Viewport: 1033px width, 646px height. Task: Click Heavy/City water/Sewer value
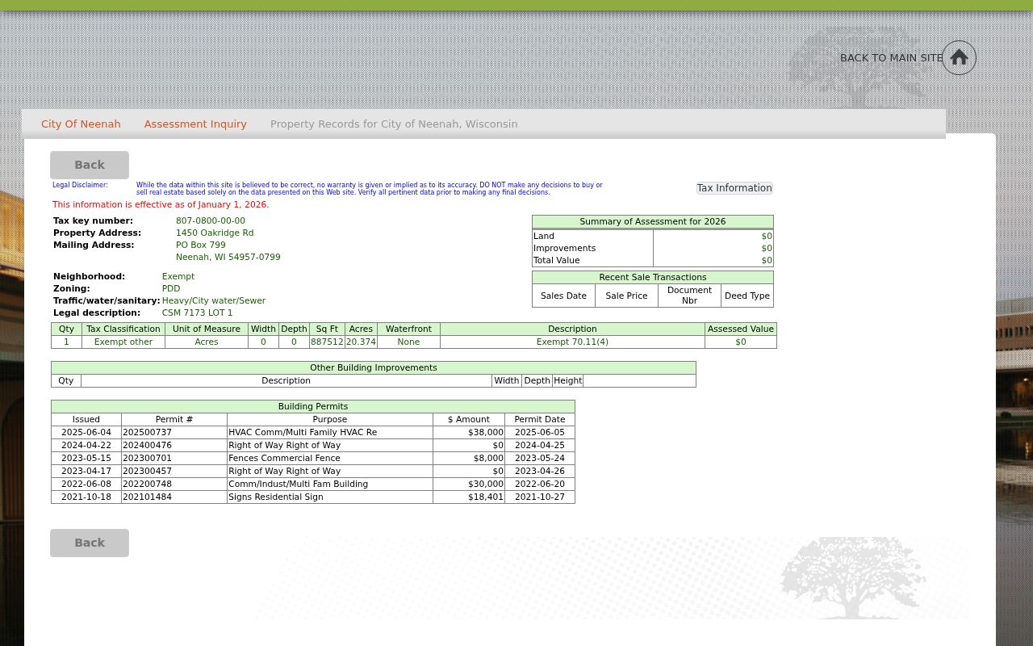pyautogui.click(x=214, y=300)
